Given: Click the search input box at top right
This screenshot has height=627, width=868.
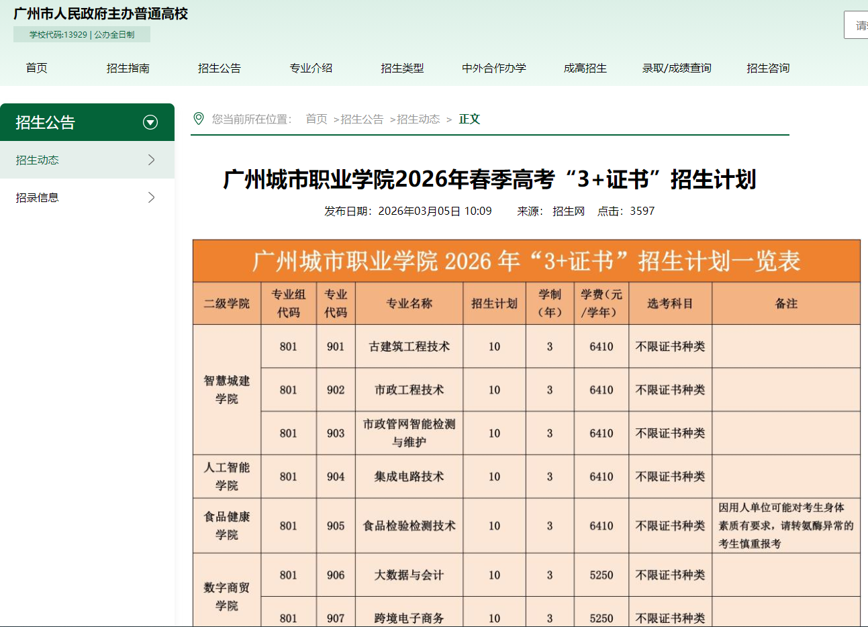Looking at the screenshot, I should tap(858, 25).
